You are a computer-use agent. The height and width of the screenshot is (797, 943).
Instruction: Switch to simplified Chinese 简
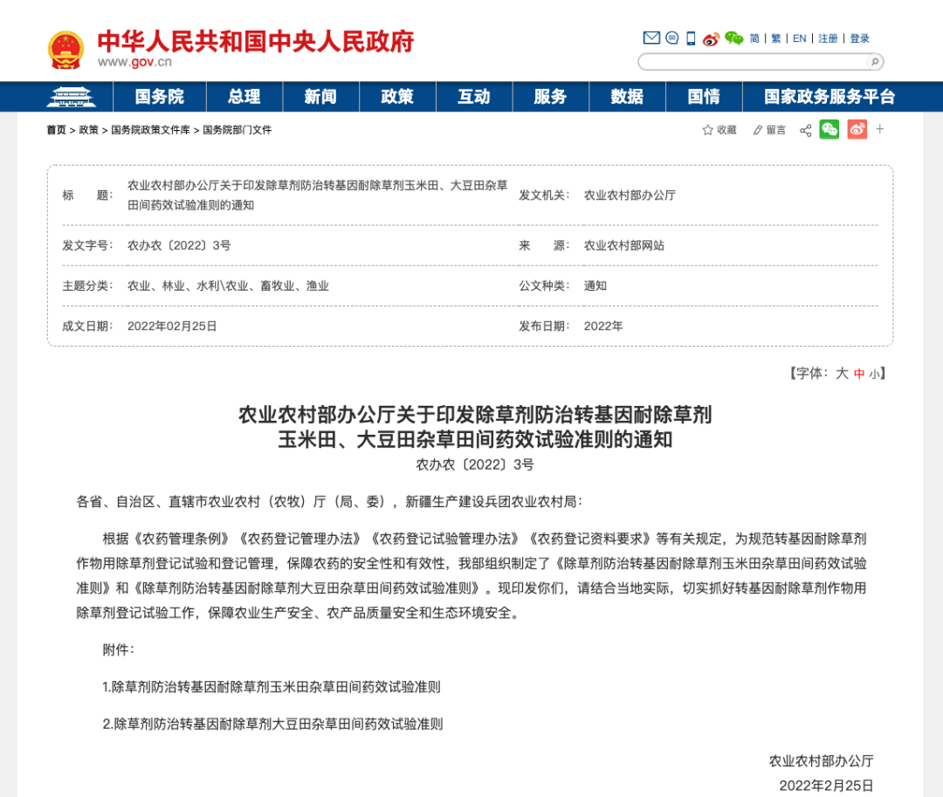754,38
